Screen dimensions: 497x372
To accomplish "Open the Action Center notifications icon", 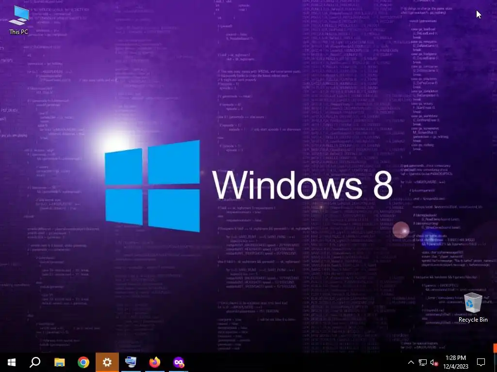I will [481, 362].
